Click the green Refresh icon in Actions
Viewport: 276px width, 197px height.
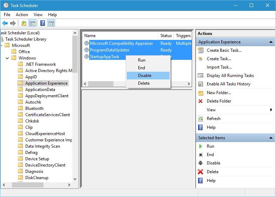(x=201, y=119)
